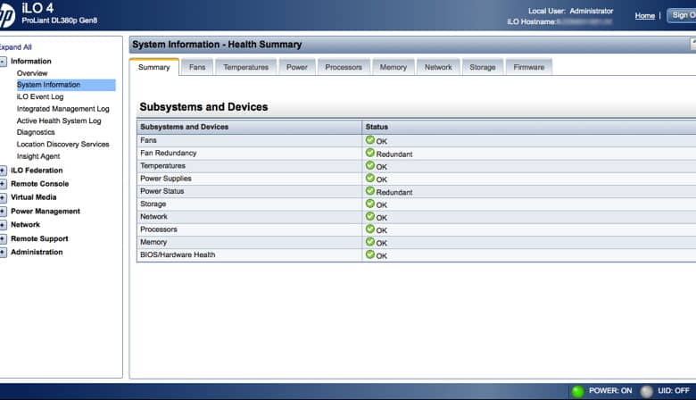Click Network status check icon in table
Screen dimensions: 696x400
coord(369,216)
